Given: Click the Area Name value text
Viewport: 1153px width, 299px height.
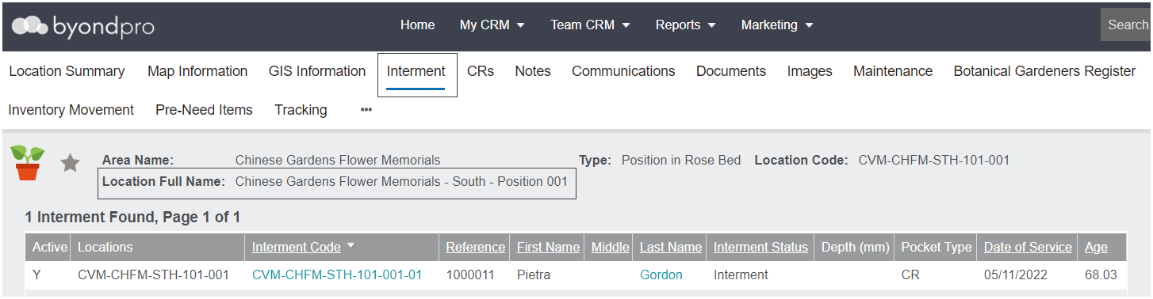Looking at the screenshot, I should (x=338, y=160).
